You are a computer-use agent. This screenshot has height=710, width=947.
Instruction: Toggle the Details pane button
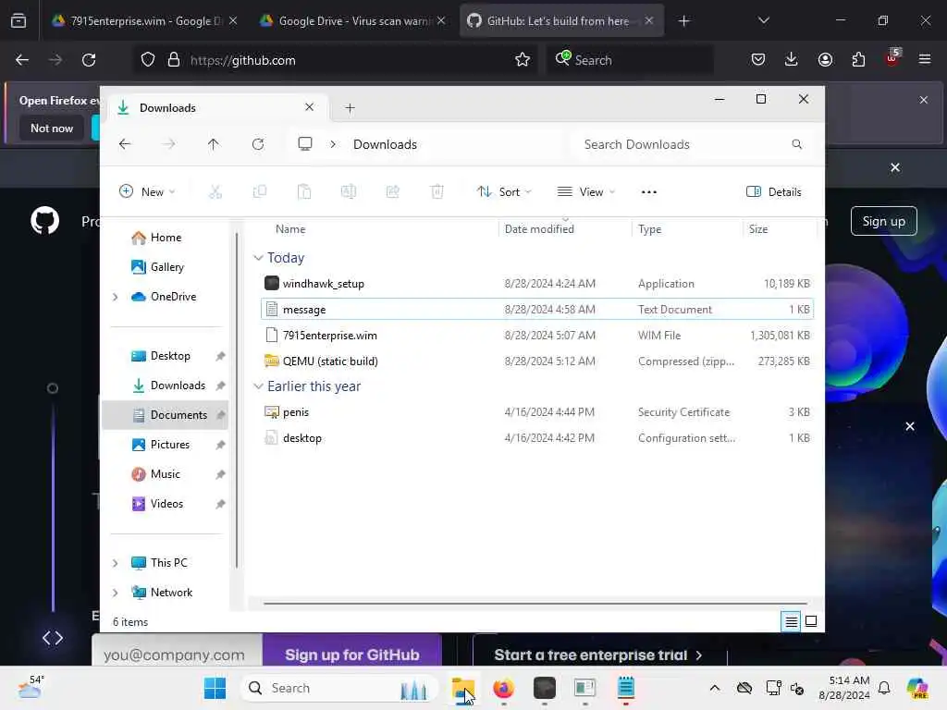pyautogui.click(x=774, y=192)
